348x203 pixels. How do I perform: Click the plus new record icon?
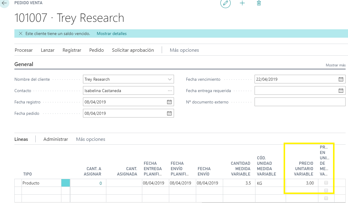[242, 3]
